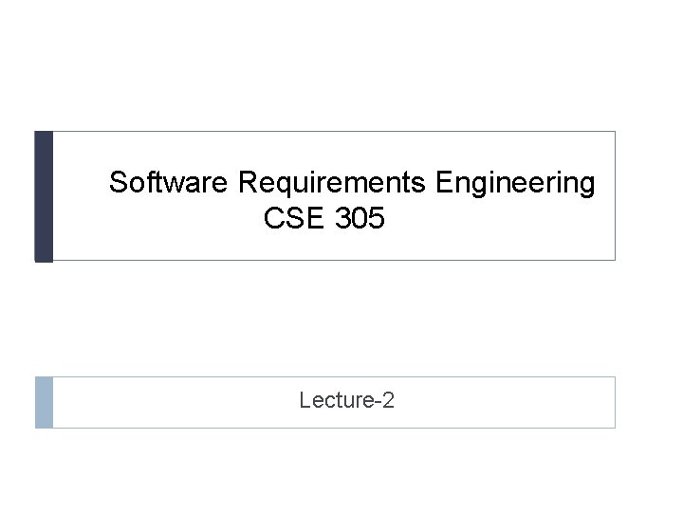Click empty space inside subtitle box, left of "Lecture-2"
The height and width of the screenshot is (512, 683).
[x=171, y=402]
